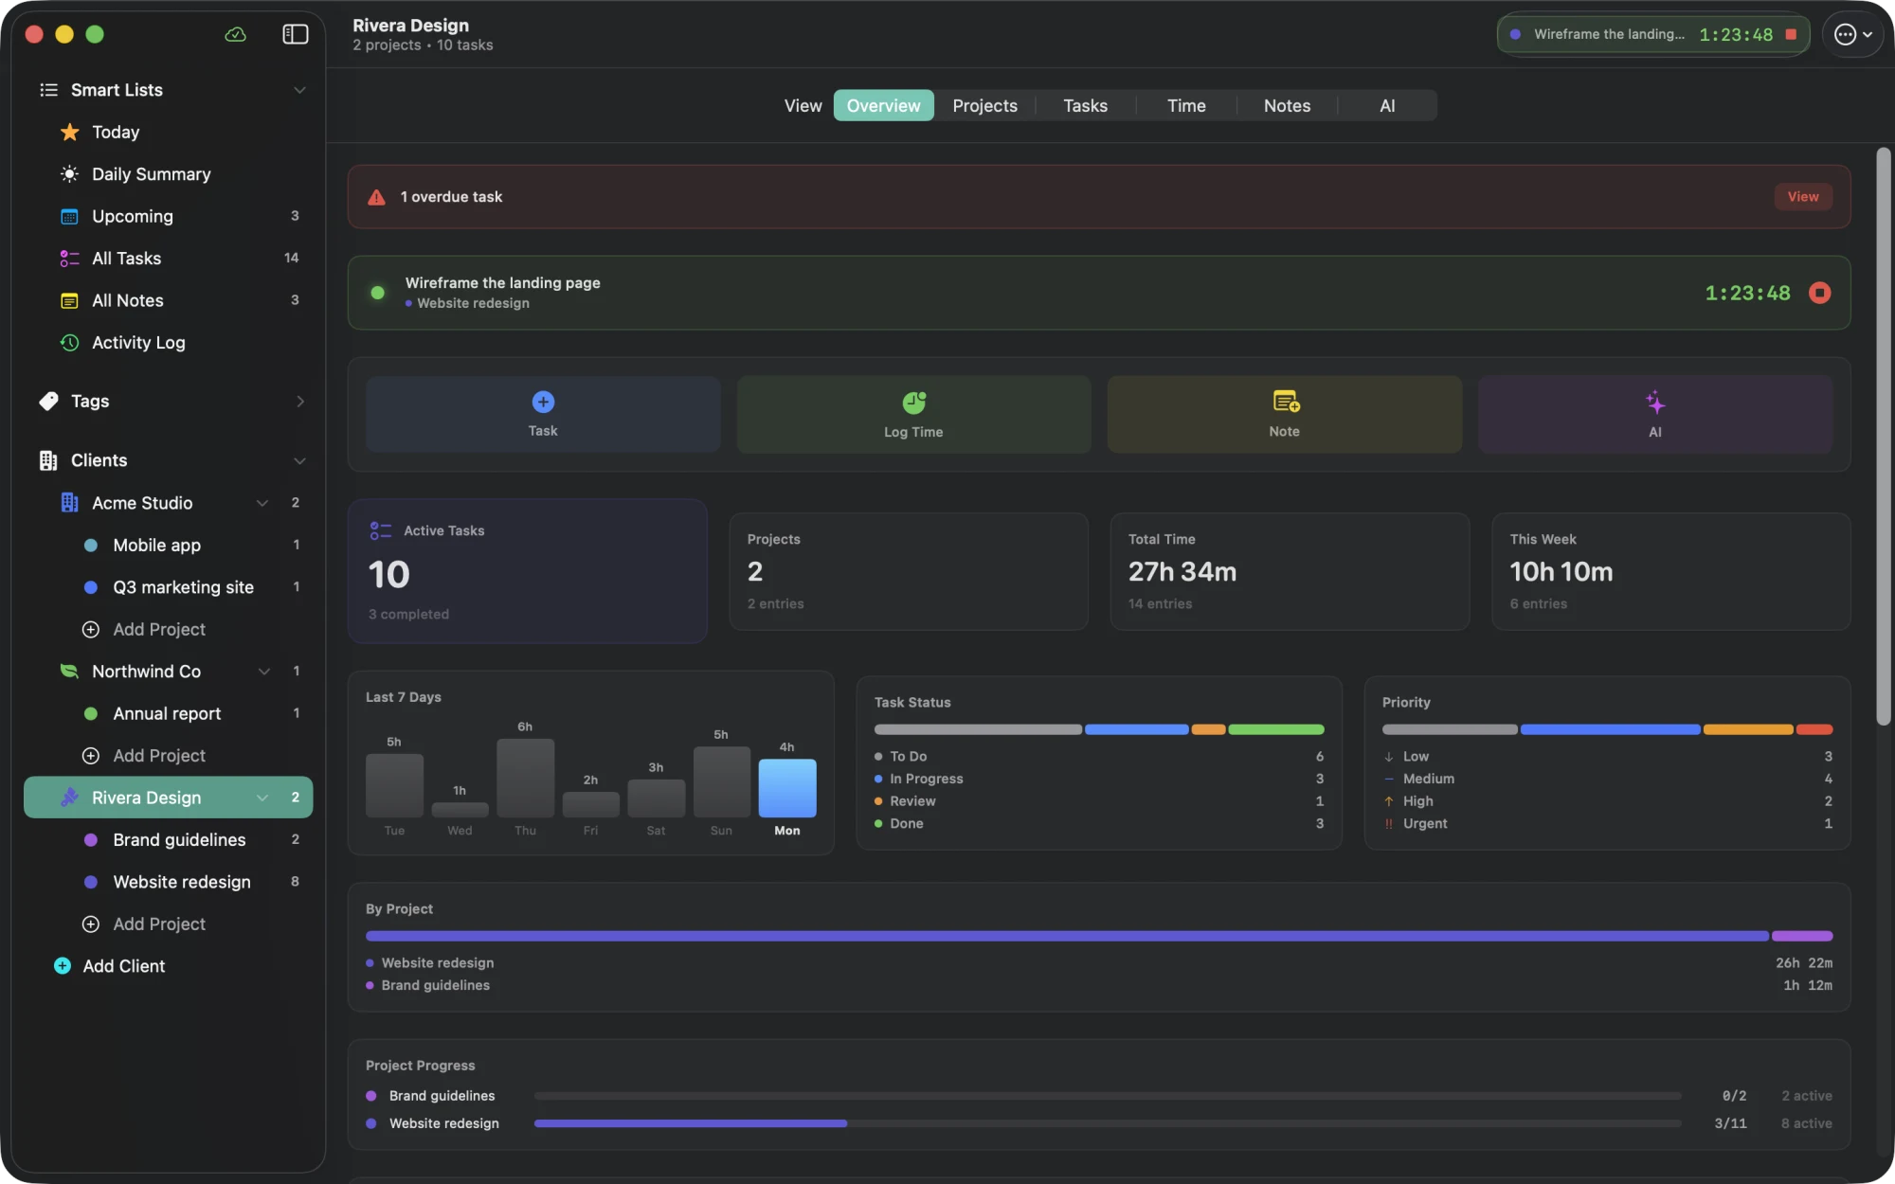Click the Thu bar in Last 7 Days
The image size is (1895, 1184).
525,778
